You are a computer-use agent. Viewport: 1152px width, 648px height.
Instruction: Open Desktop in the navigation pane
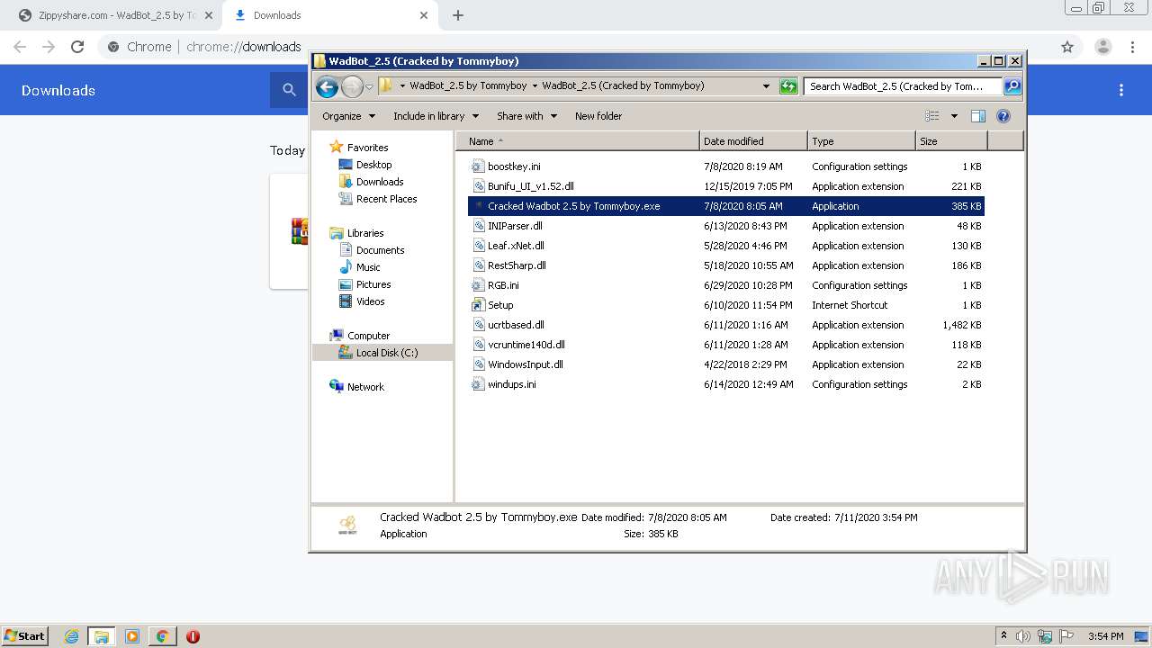(x=365, y=165)
